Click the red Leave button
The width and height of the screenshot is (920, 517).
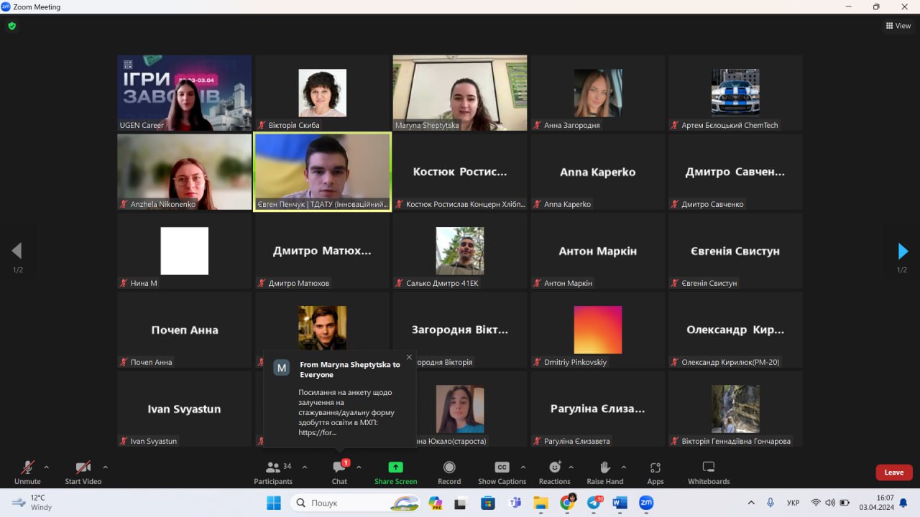894,472
